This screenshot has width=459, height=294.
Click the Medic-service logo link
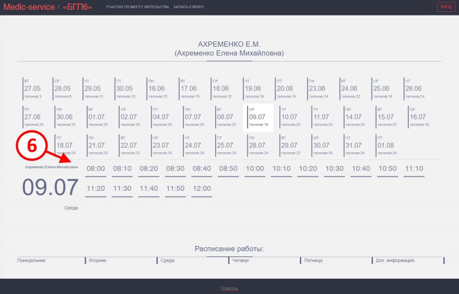pos(29,7)
